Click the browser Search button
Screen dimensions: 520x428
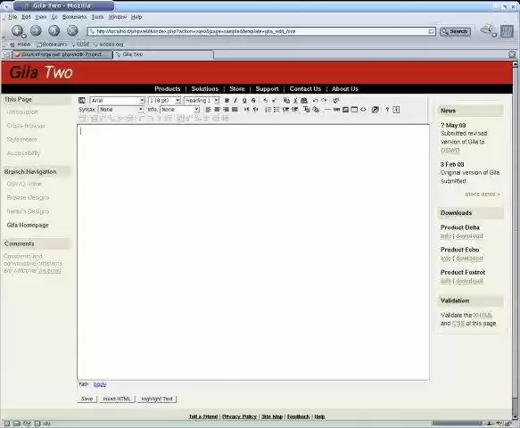(455, 31)
